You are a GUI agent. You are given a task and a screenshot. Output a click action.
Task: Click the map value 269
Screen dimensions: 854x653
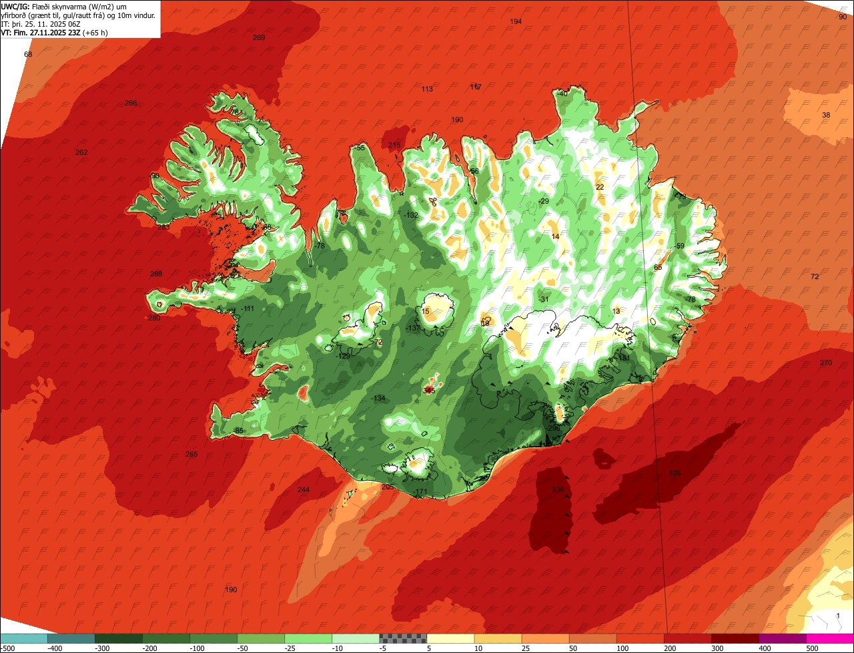click(x=259, y=37)
